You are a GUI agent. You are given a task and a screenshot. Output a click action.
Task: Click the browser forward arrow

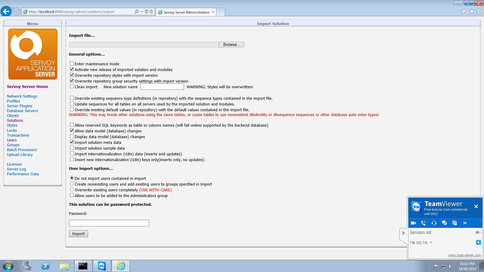(17, 11)
